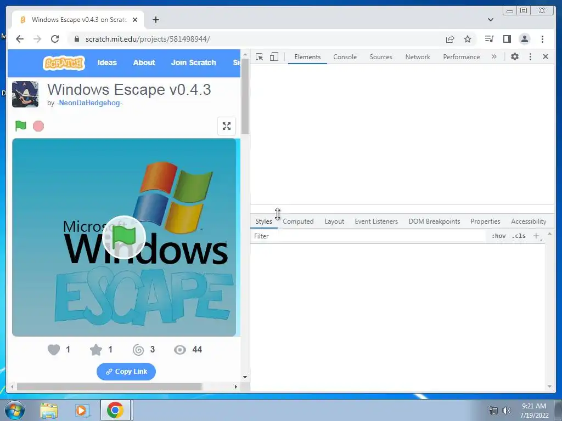
Task: Click page horizontal scrollbar thumb
Action: (x=109, y=386)
